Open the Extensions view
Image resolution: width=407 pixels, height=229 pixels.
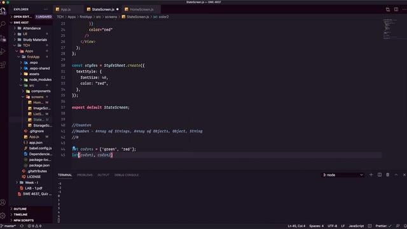[x=3, y=65]
